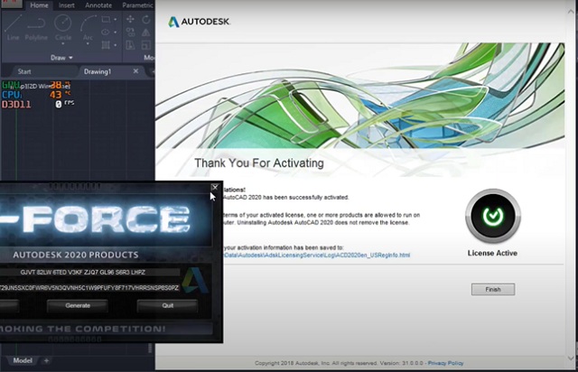Image resolution: width=578 pixels, height=372 pixels.
Task: Click the 'License Active' label
Action: click(x=492, y=254)
